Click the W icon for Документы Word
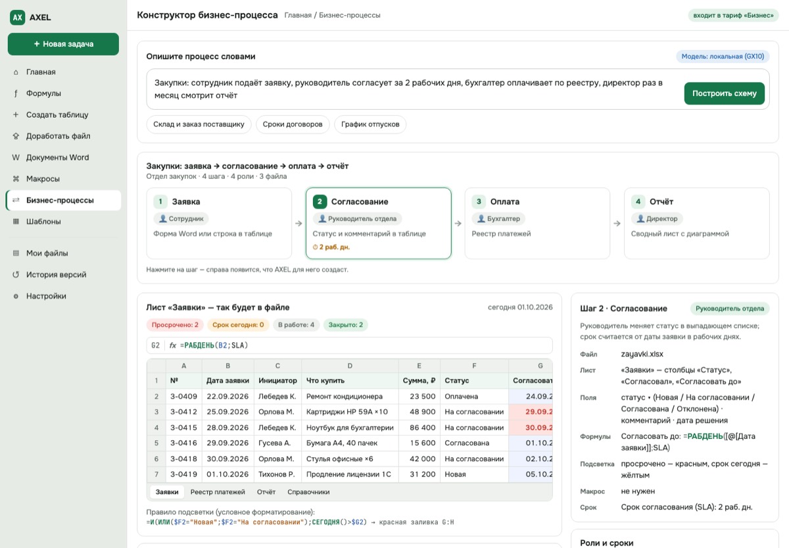 pos(16,158)
